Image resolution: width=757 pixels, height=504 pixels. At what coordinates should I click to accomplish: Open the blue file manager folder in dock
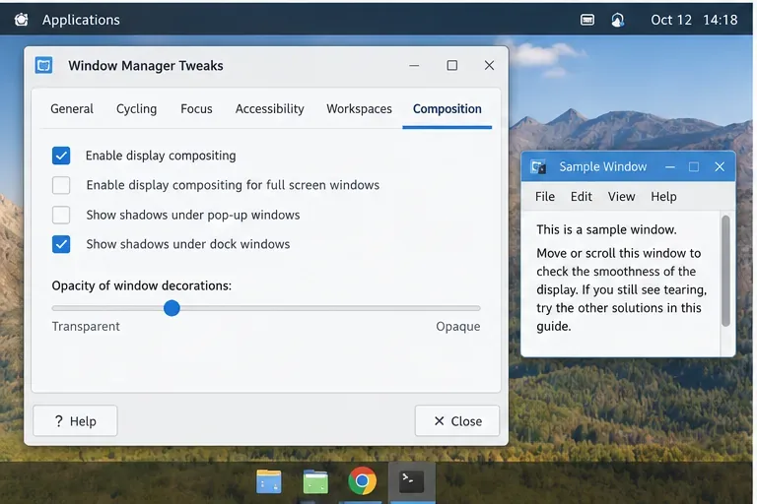point(269,481)
